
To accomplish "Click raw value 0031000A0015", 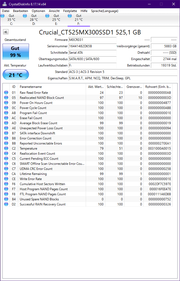I will (159, 149).
